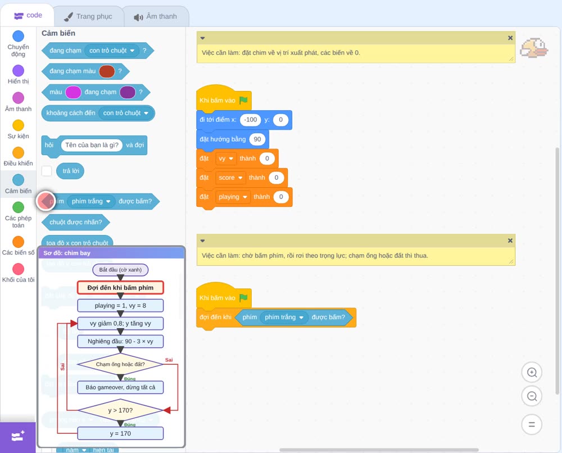The width and height of the screenshot is (562, 453).
Task: Click the x value -100 field
Action: click(251, 120)
